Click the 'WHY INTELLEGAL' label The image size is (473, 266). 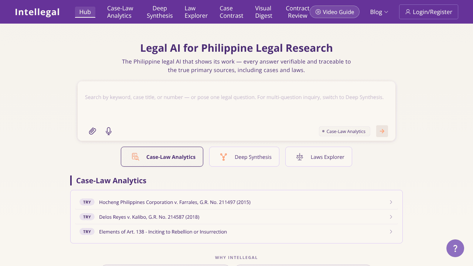(x=236, y=258)
